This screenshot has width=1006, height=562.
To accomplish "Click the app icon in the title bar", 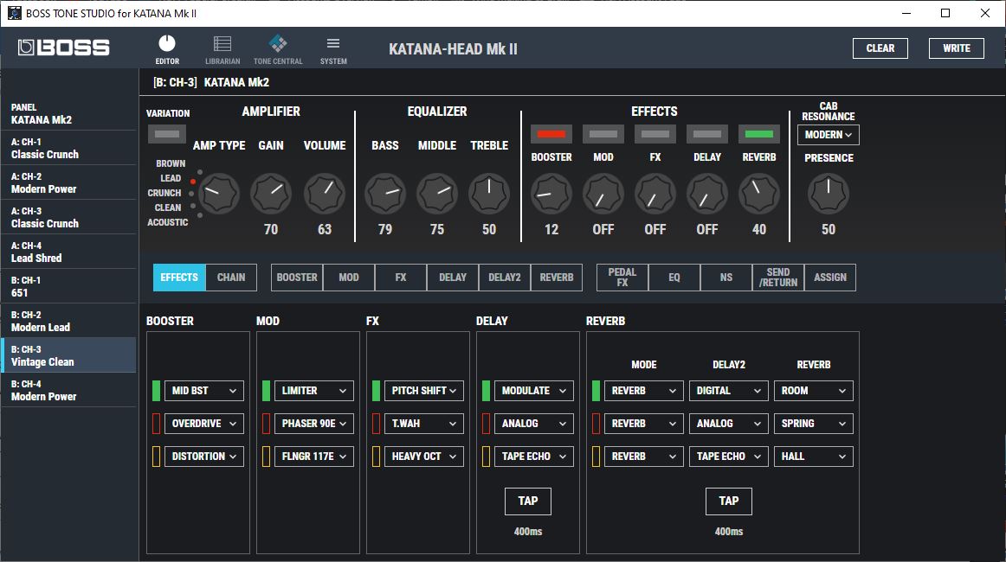I will coord(14,13).
